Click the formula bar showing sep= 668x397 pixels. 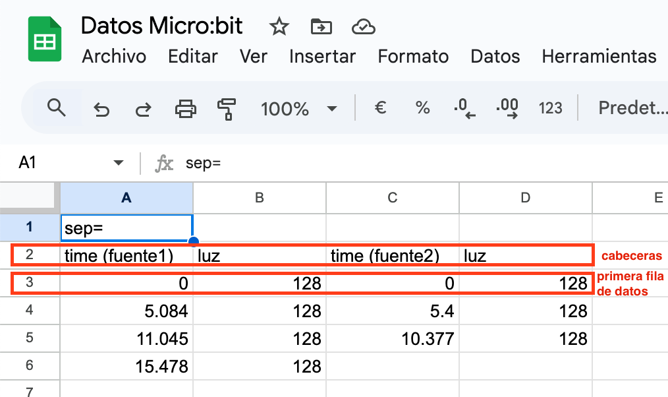(x=264, y=163)
